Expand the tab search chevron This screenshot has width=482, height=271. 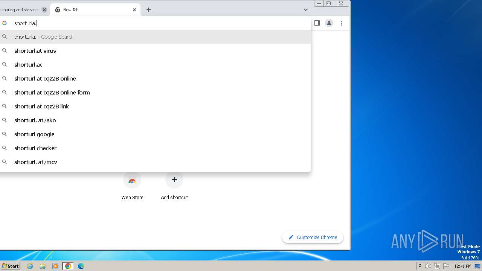click(x=306, y=10)
